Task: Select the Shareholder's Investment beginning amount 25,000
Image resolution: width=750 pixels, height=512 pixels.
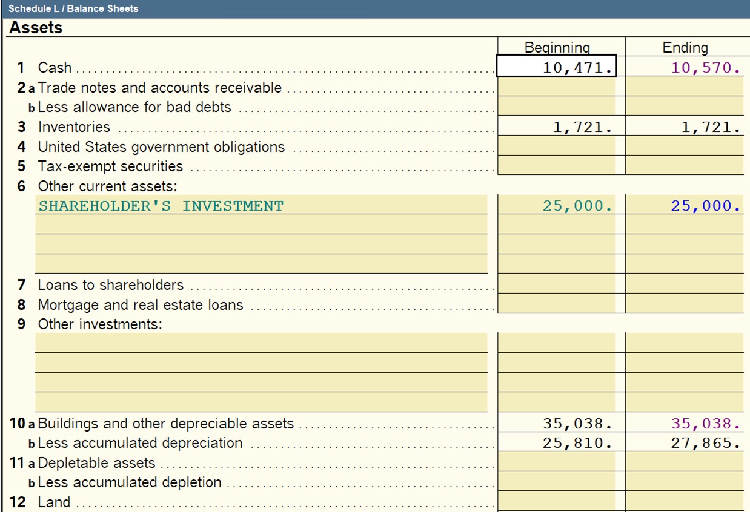Action: coord(556,206)
